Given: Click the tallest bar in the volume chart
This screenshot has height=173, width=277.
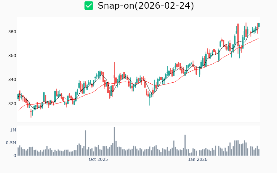Looking at the screenshot, I should 114,142.
